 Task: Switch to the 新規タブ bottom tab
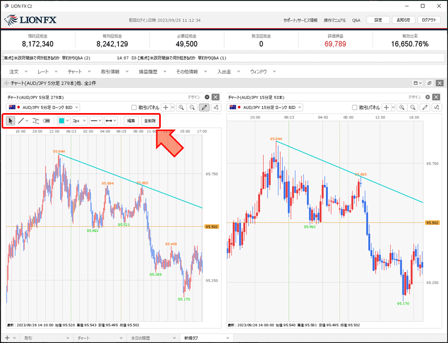(206, 338)
